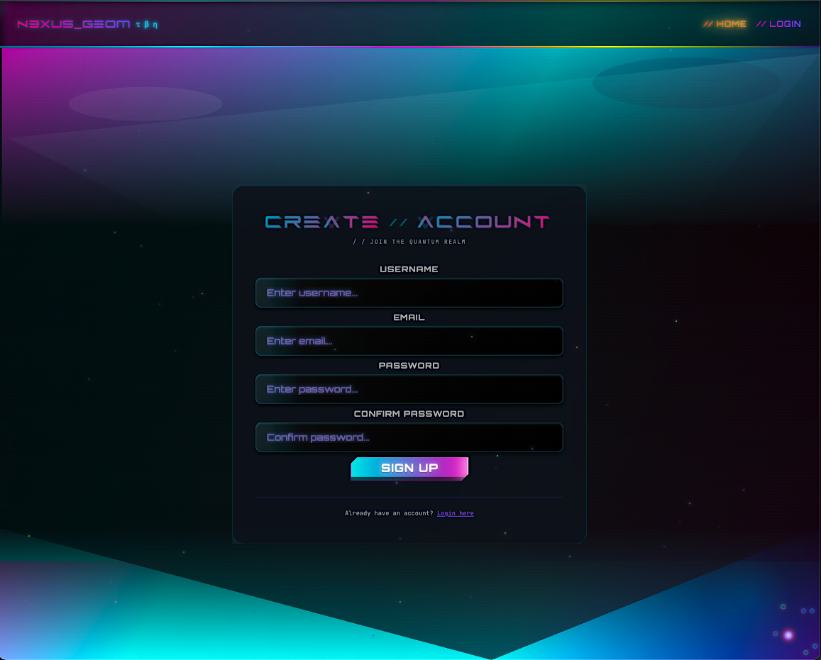Open the HOME navigation item
The width and height of the screenshot is (821, 660).
click(x=724, y=24)
